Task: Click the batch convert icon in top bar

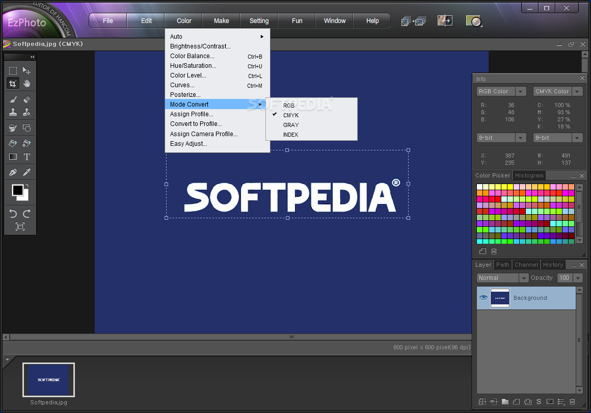Action: click(x=414, y=21)
